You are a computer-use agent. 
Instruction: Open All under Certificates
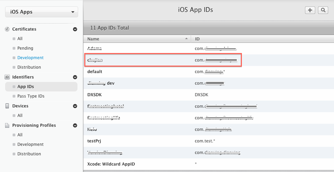click(20, 39)
